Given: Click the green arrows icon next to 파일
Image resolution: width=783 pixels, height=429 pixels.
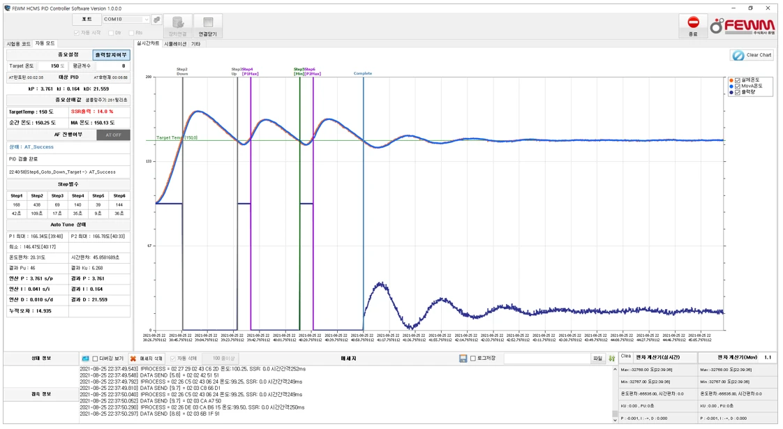Looking at the screenshot, I should click(x=612, y=359).
